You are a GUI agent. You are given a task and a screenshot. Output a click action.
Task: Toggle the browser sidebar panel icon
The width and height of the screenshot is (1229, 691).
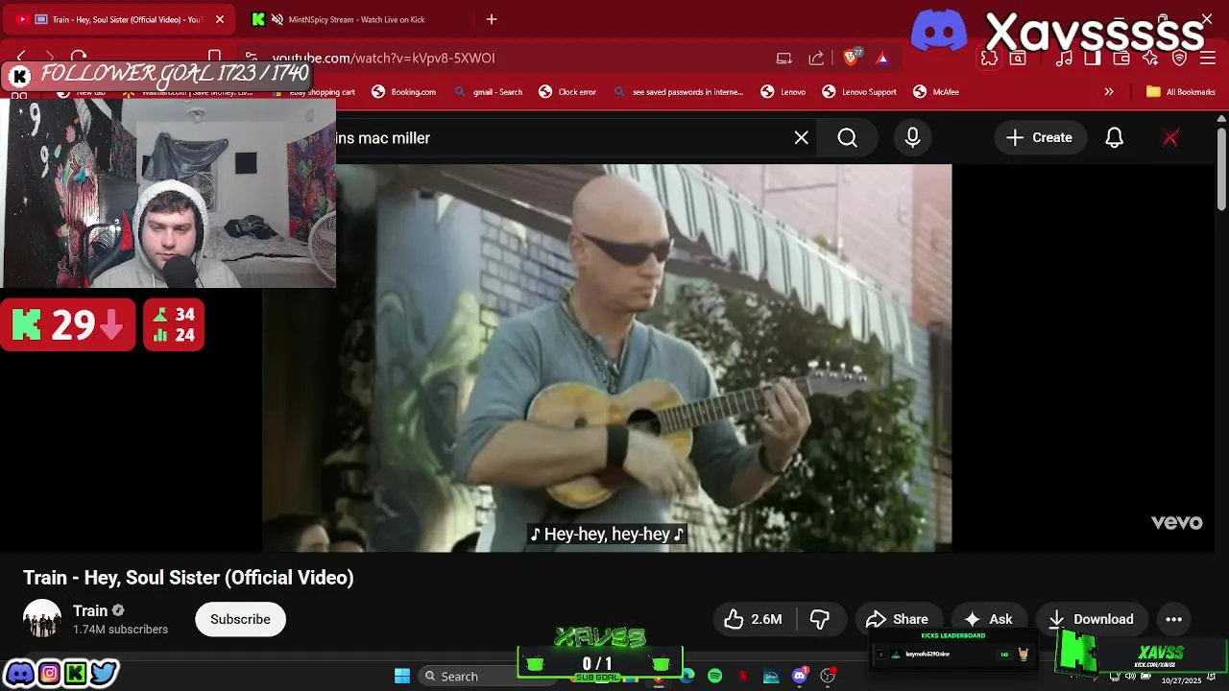(1093, 58)
